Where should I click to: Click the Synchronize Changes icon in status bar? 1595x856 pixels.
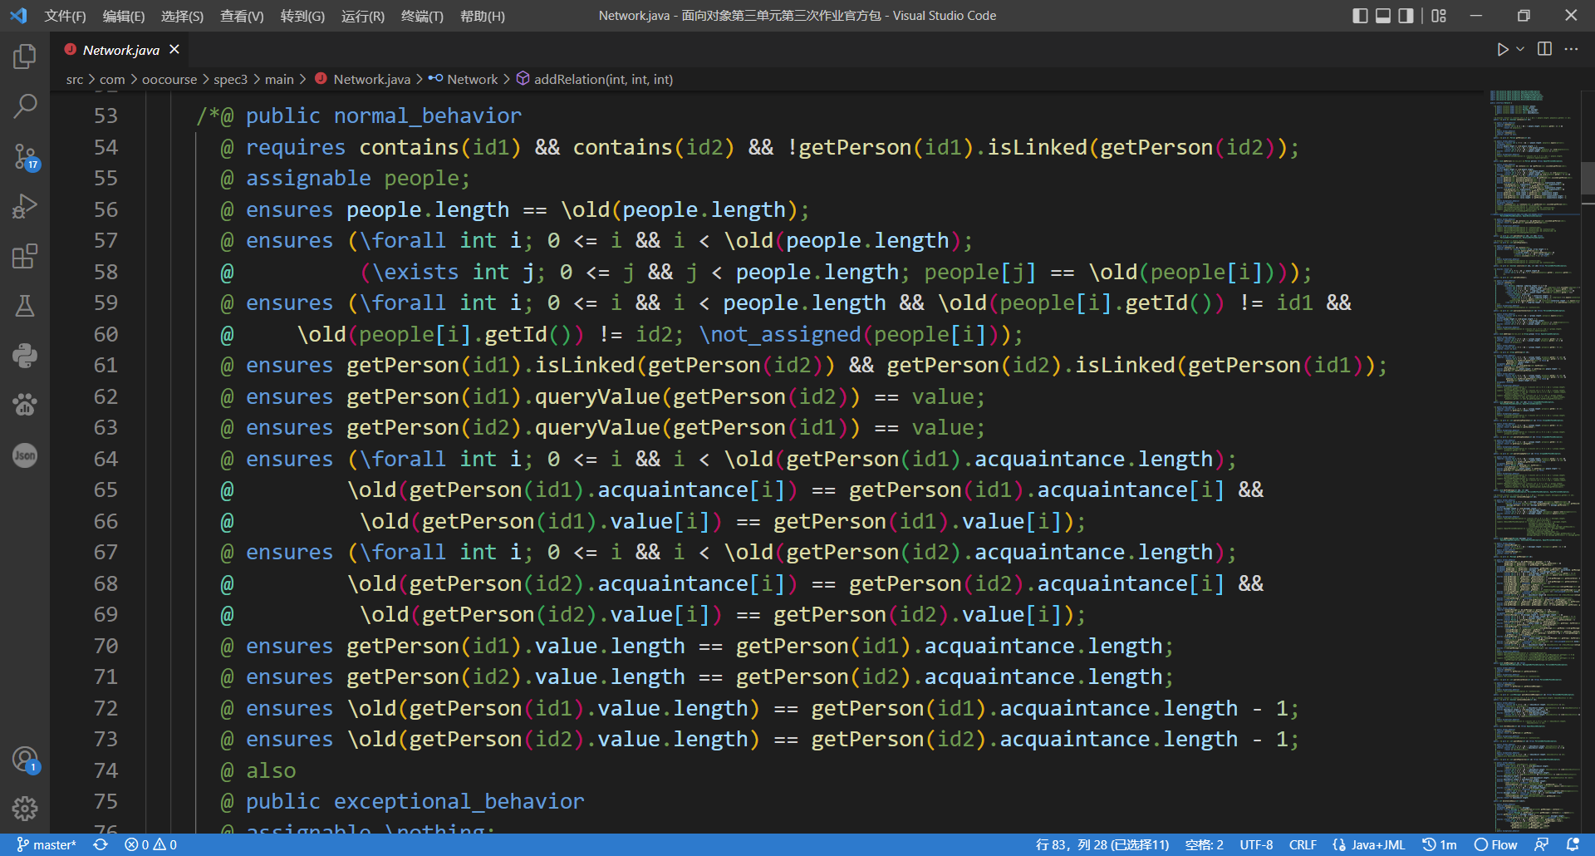point(101,844)
